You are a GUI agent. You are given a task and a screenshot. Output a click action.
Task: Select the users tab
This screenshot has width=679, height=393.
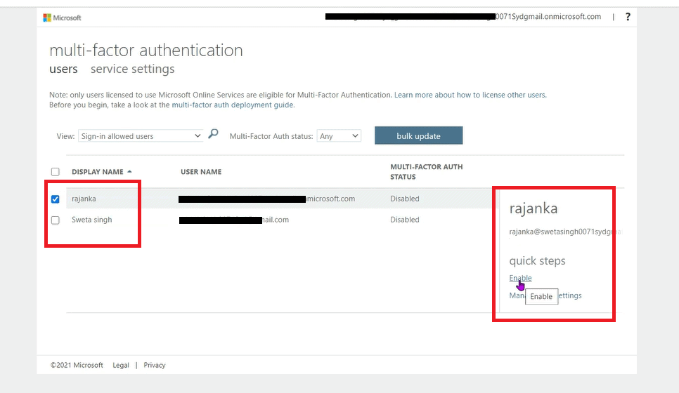63,69
